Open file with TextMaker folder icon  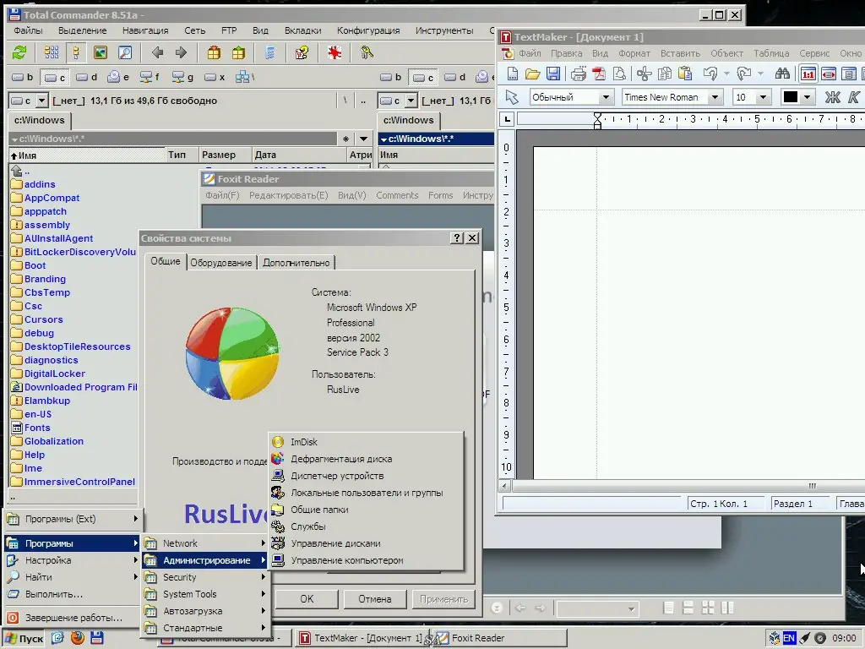pyautogui.click(x=532, y=74)
